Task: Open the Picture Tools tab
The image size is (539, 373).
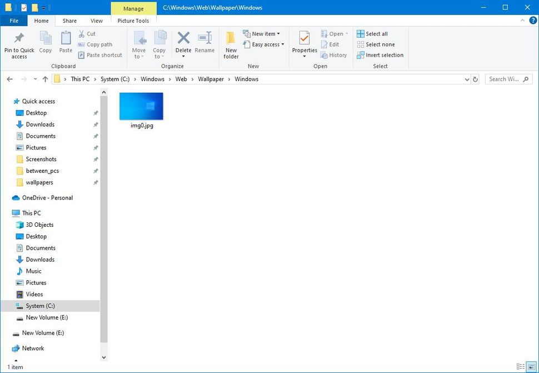Action: point(133,21)
